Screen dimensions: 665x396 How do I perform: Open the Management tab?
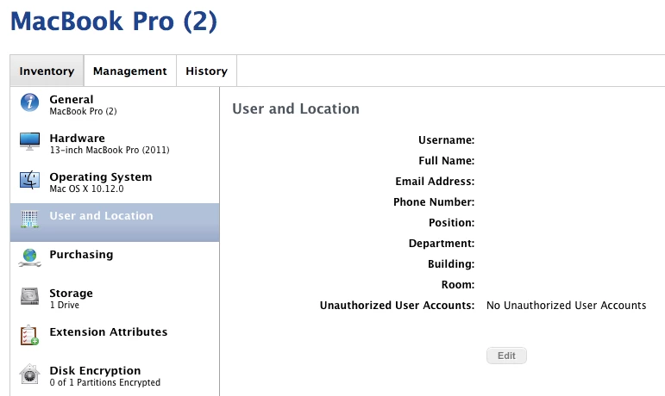click(129, 71)
